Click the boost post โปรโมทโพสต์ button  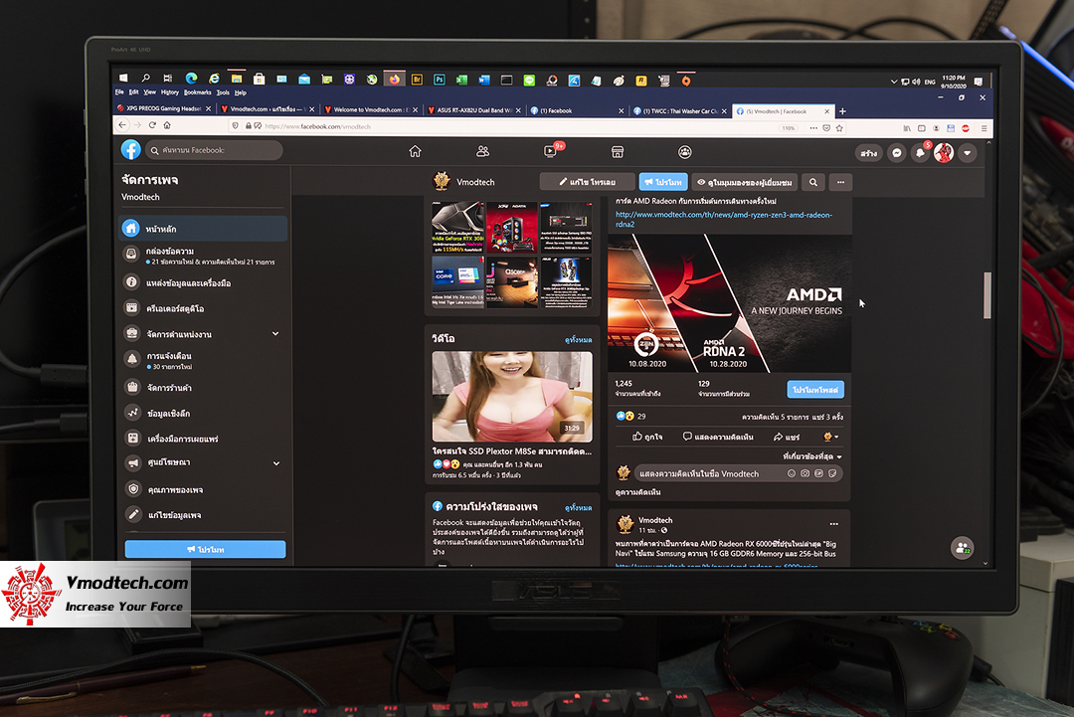pyautogui.click(x=815, y=389)
